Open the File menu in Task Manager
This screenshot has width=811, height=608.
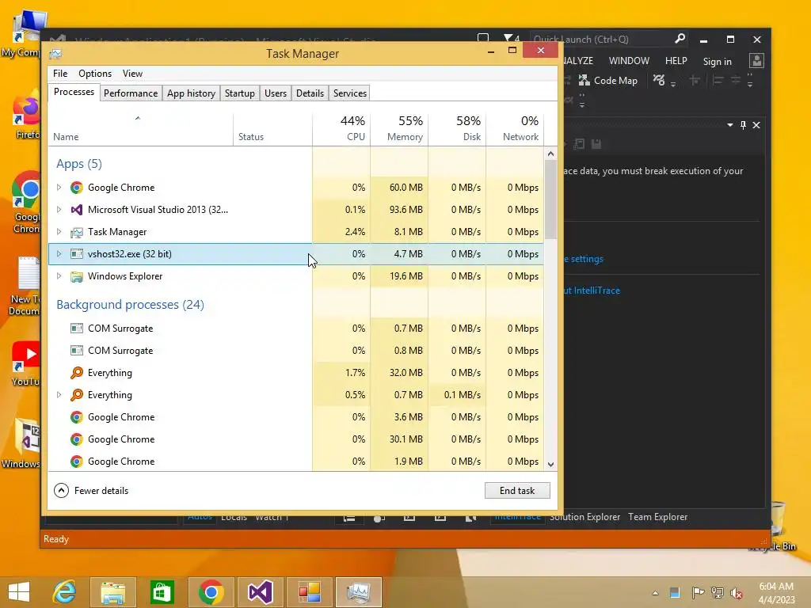tap(60, 74)
